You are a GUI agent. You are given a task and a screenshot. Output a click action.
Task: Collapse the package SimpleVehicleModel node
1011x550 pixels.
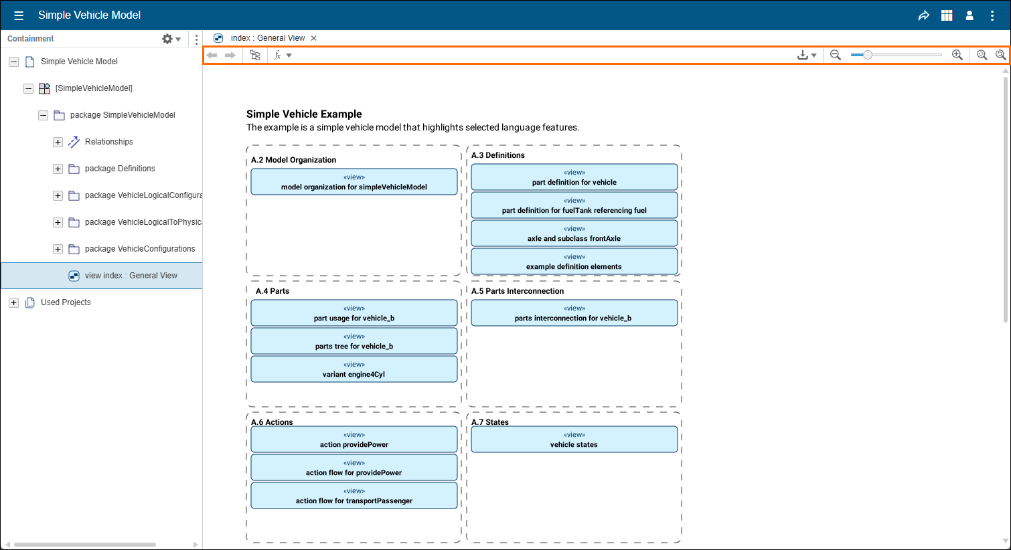point(43,115)
